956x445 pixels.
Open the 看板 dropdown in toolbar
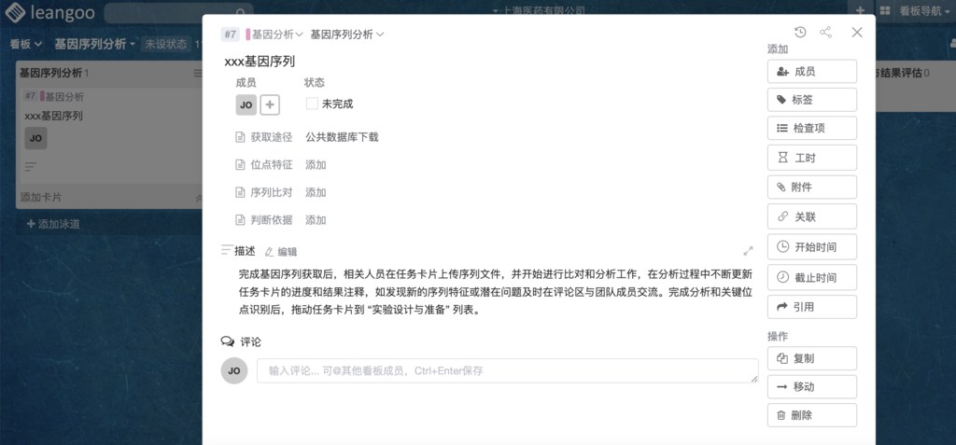click(25, 44)
